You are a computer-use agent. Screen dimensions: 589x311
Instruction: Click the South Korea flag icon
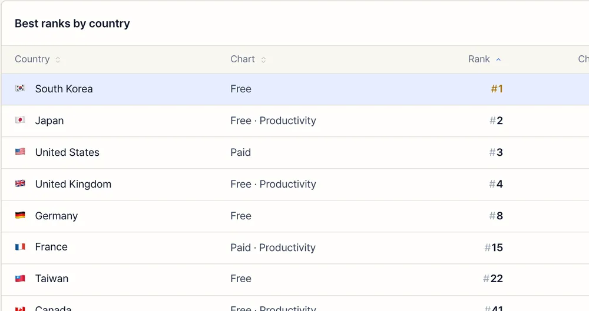(20, 88)
